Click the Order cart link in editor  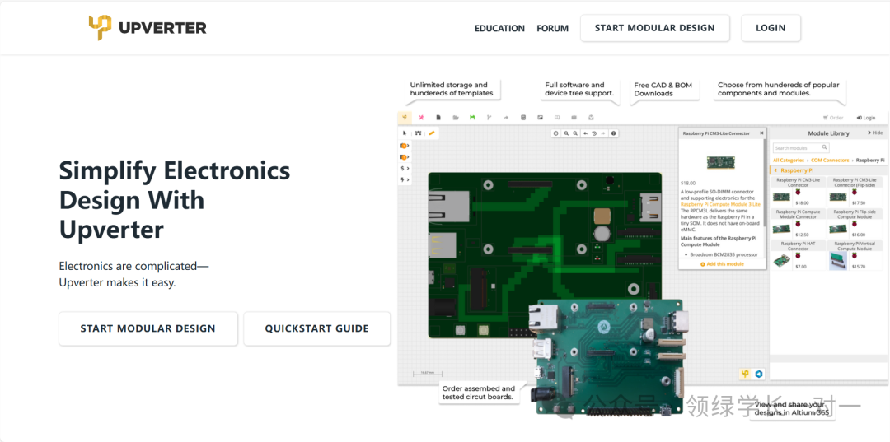point(832,118)
